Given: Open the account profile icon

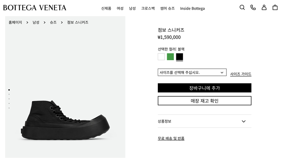Looking at the screenshot, I should click(264, 7).
